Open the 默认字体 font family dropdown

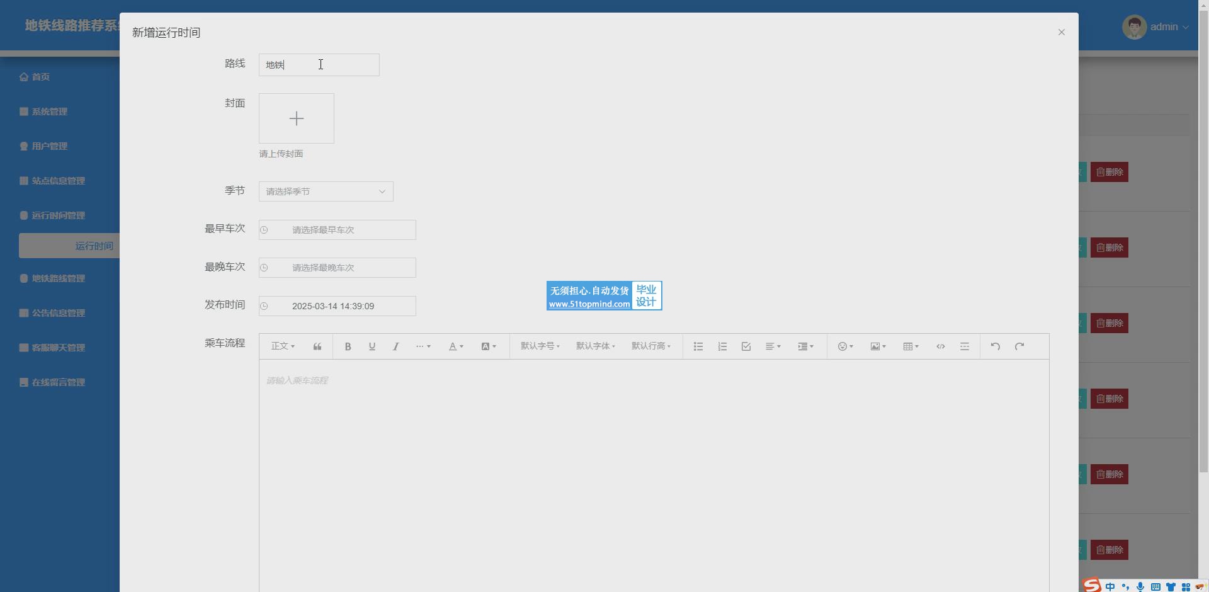(595, 346)
